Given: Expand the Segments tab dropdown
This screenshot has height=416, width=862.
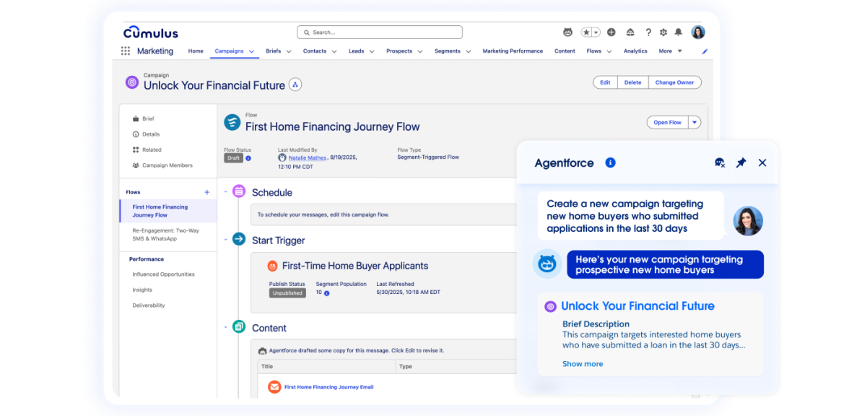Looking at the screenshot, I should [469, 51].
